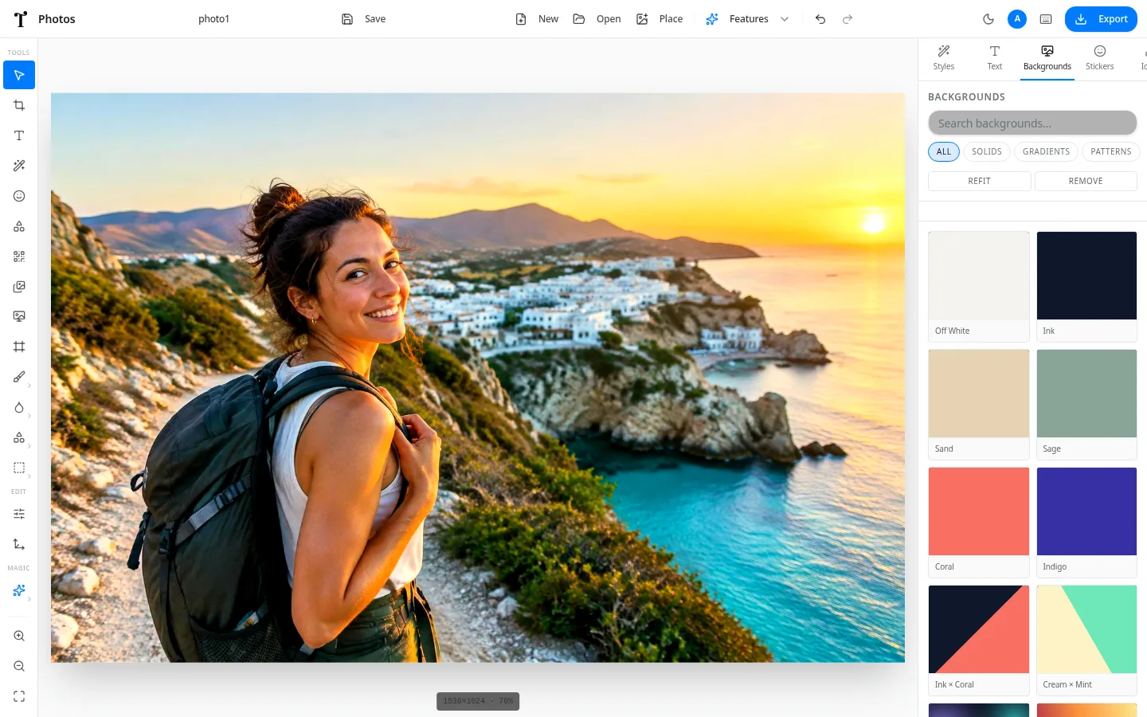Select the droplet blur tool
Viewport: 1147px width, 717px height.
[19, 407]
